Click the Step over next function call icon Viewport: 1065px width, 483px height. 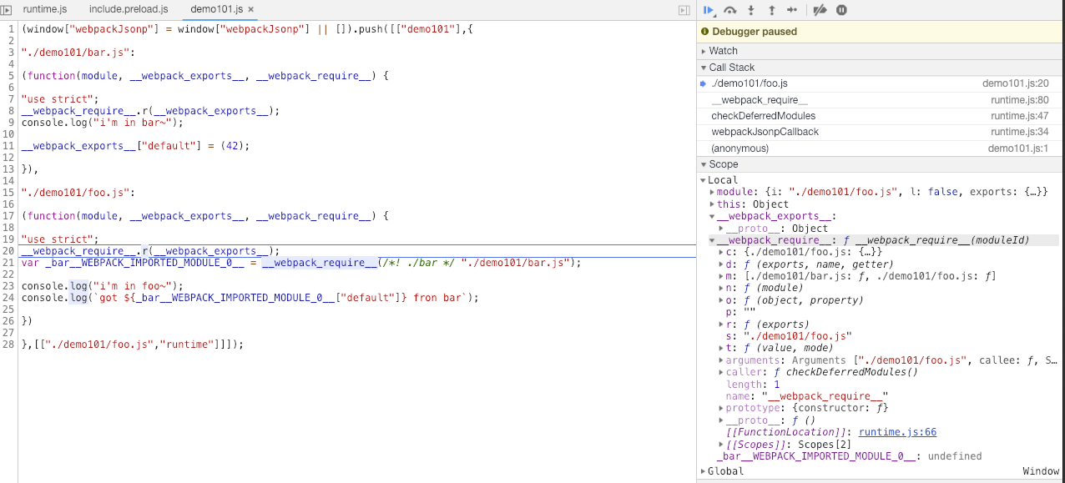click(x=730, y=10)
